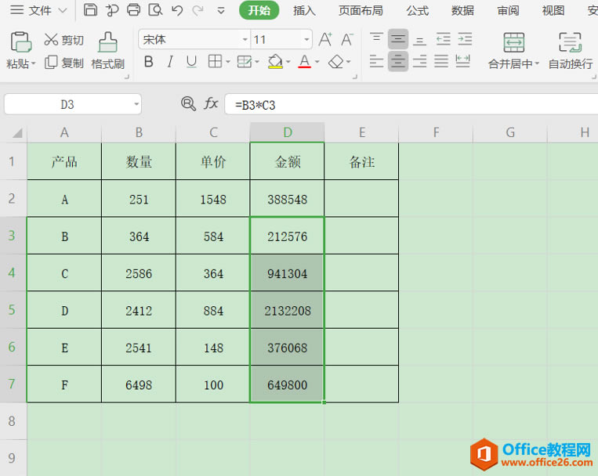This screenshot has width=598, height=476.
Task: Select row 3 header
Action: point(13,236)
